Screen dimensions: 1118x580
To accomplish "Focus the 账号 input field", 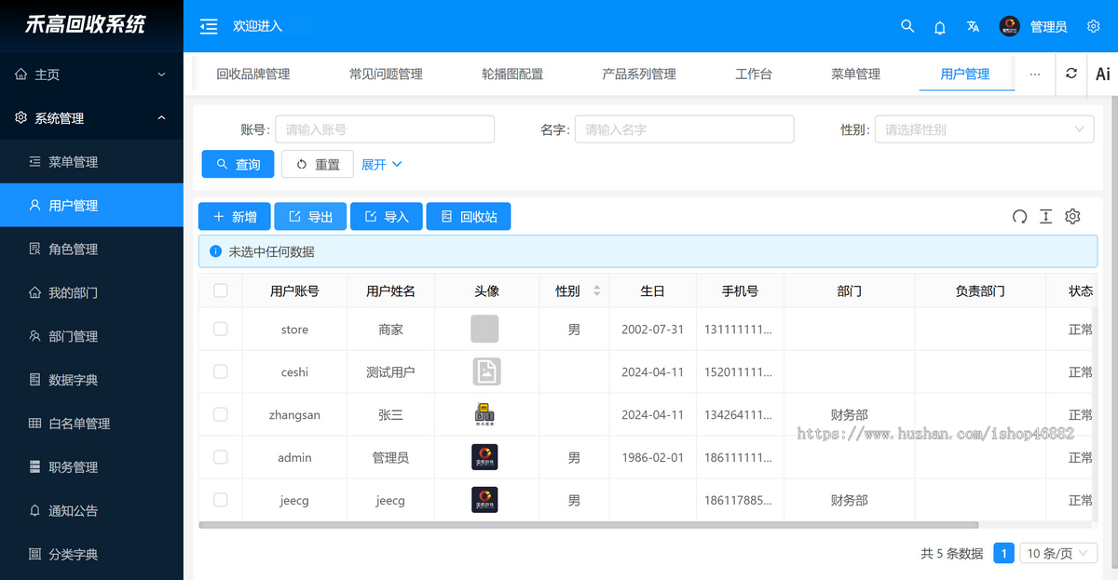I will click(385, 129).
